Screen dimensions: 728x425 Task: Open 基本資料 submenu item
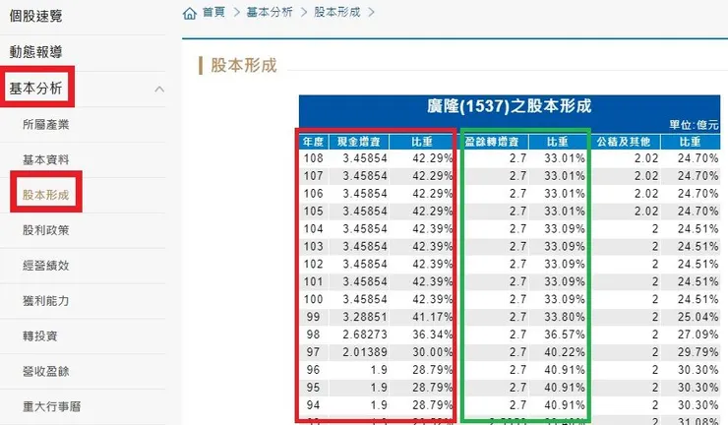coord(46,159)
